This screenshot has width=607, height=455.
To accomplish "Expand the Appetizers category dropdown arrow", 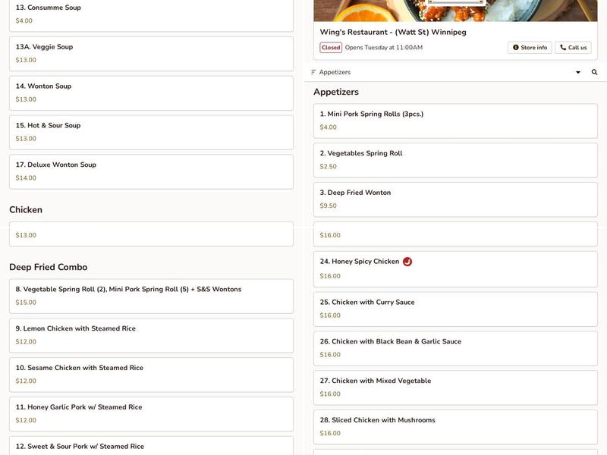I will coord(578,72).
